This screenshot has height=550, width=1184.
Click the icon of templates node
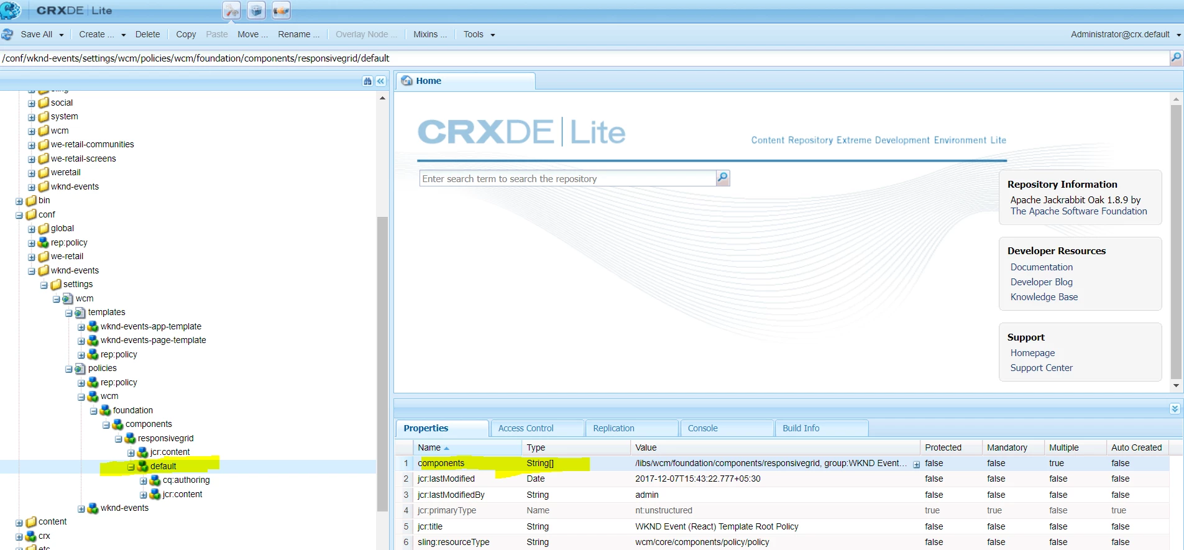click(80, 313)
